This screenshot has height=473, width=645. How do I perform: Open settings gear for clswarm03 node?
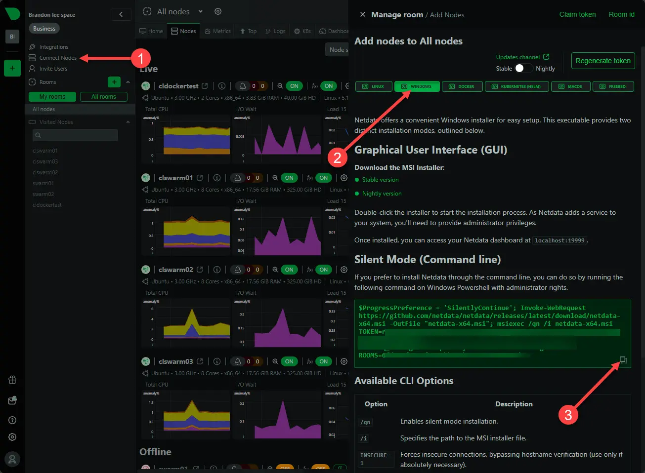point(344,361)
